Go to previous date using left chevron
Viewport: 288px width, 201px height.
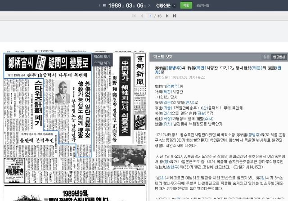99,5
